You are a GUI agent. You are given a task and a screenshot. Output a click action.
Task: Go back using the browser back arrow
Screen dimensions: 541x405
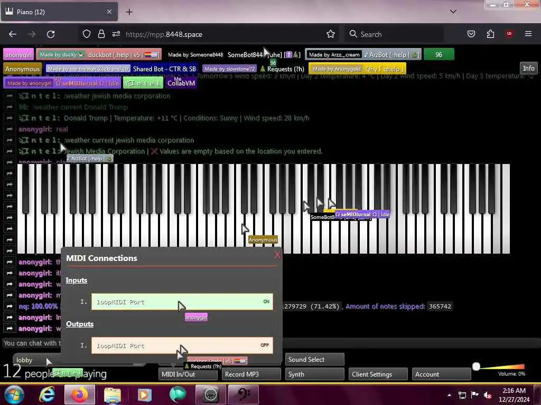13,34
